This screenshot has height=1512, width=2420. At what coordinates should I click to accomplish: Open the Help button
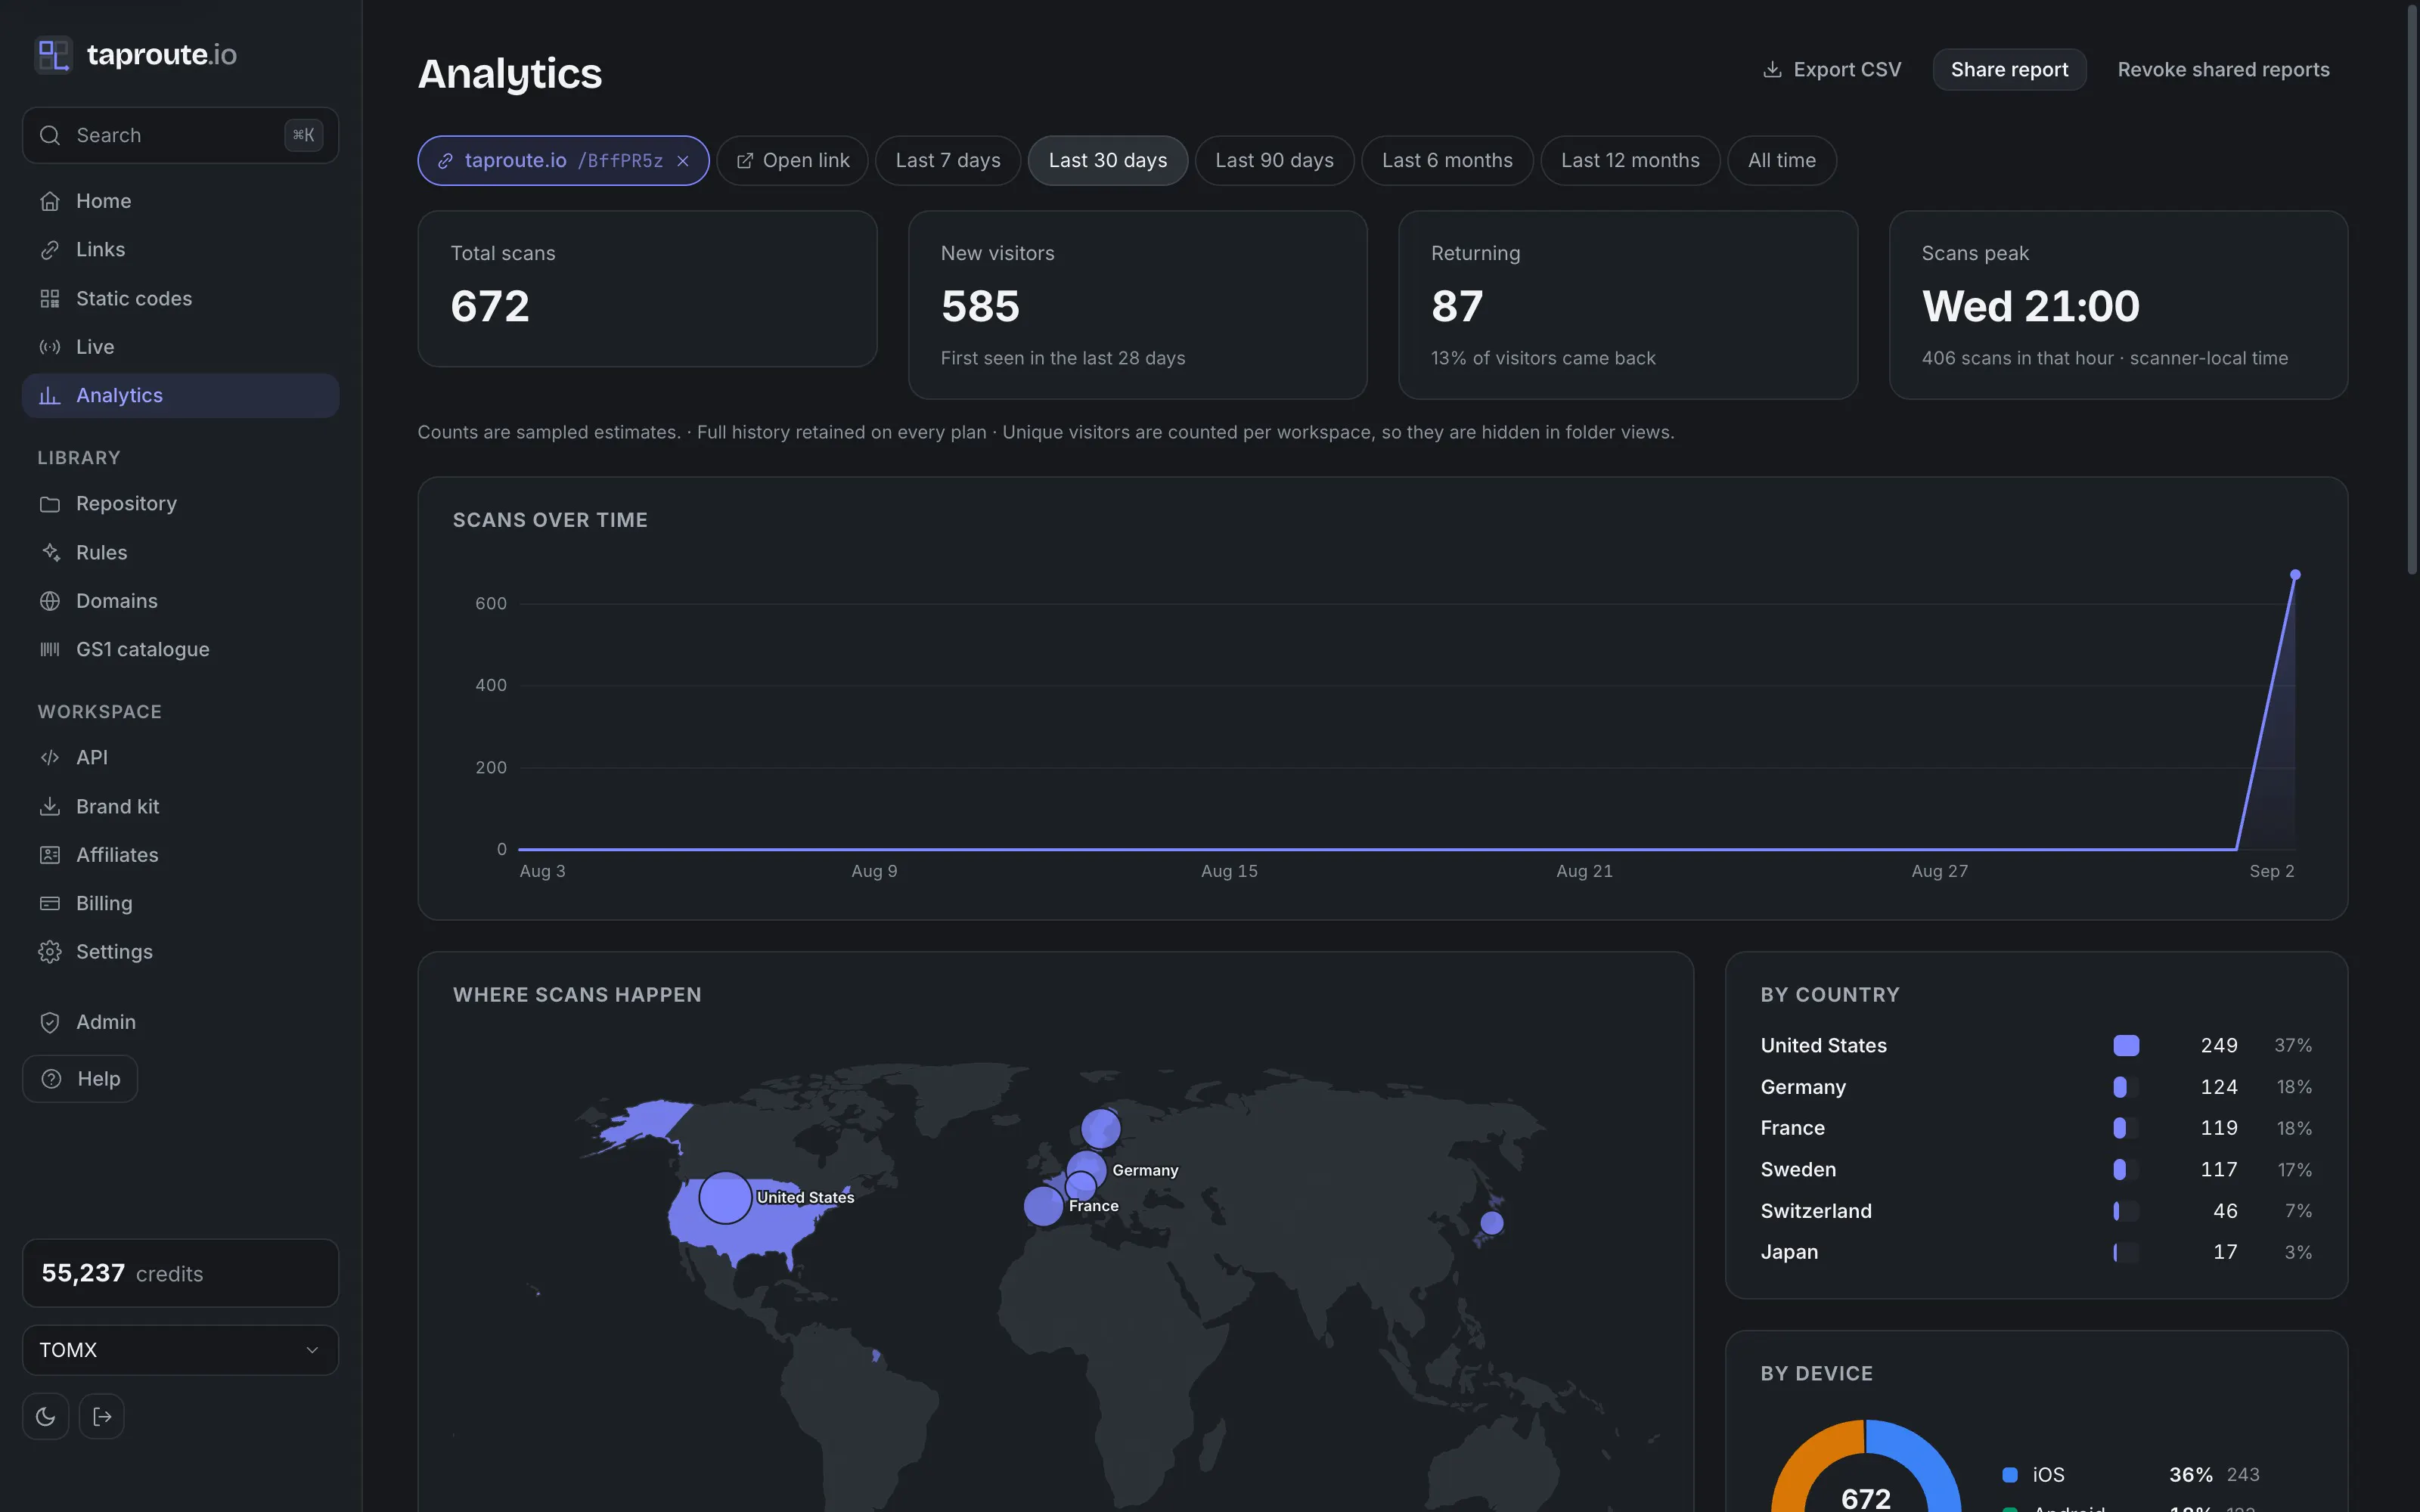(80, 1079)
